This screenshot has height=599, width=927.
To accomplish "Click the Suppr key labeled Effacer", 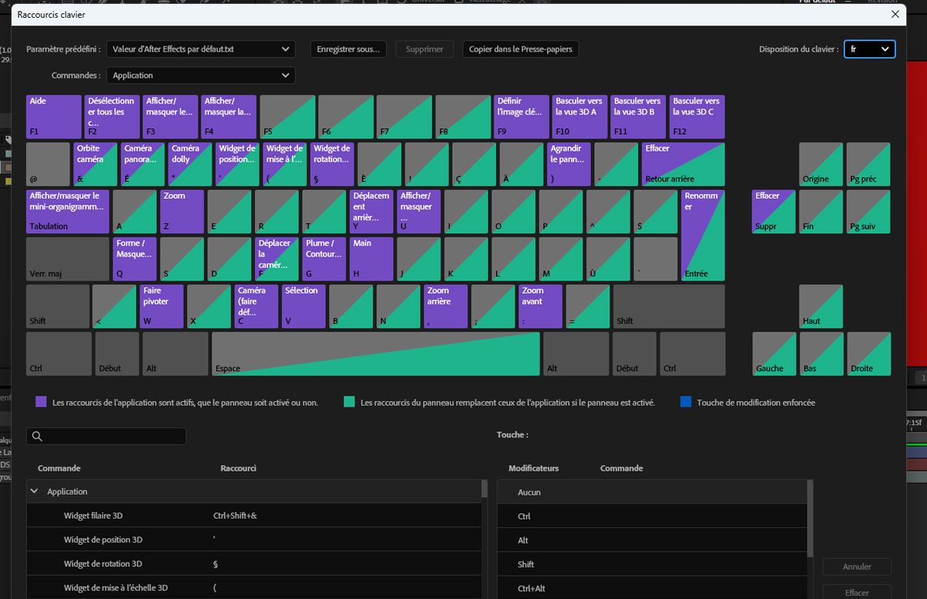I will tap(772, 211).
